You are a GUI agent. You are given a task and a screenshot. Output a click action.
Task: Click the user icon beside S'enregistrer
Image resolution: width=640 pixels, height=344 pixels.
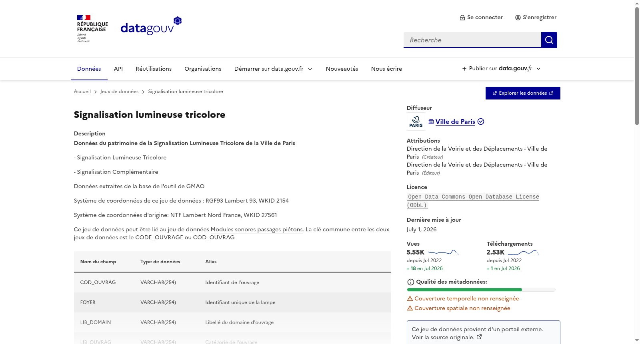tap(518, 18)
